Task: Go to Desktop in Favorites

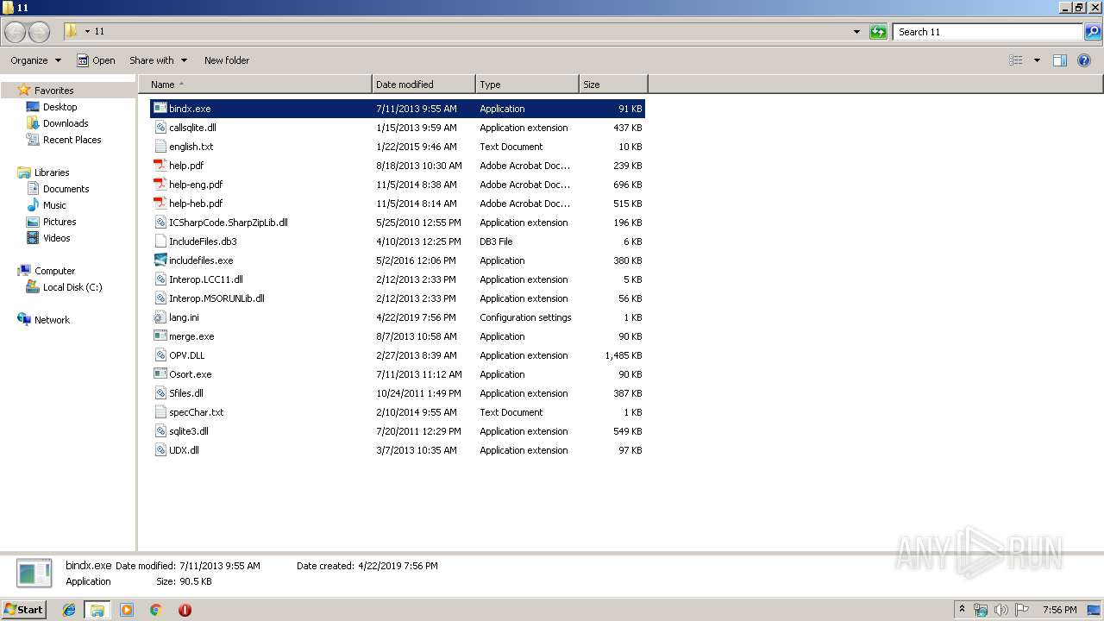Action: (60, 107)
